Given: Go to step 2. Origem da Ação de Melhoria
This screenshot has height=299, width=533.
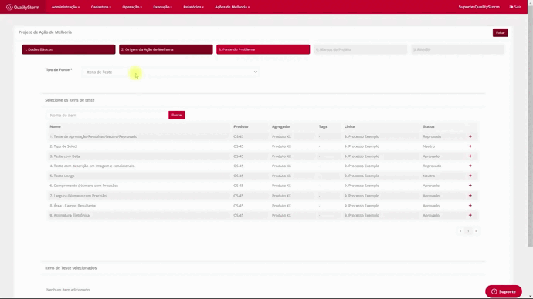Looking at the screenshot, I should (x=166, y=49).
